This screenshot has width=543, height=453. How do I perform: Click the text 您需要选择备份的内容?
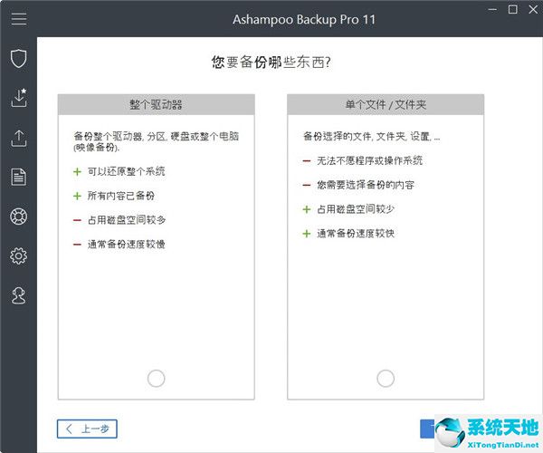pyautogui.click(x=366, y=185)
